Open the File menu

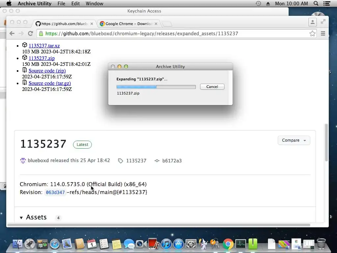coord(61,3)
